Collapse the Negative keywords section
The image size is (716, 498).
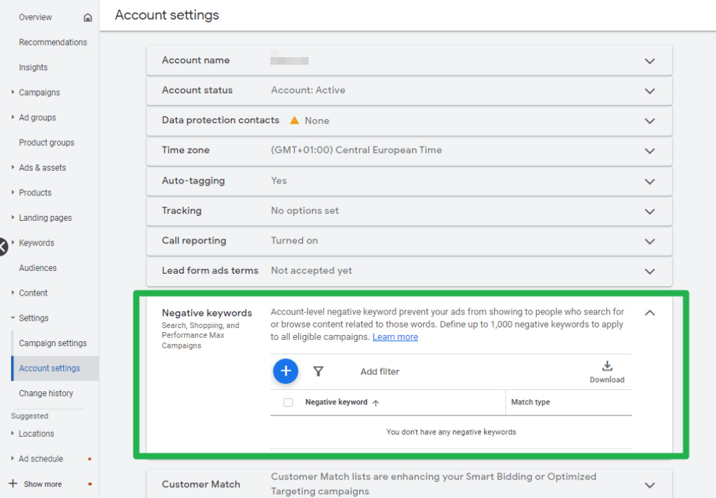(x=649, y=313)
